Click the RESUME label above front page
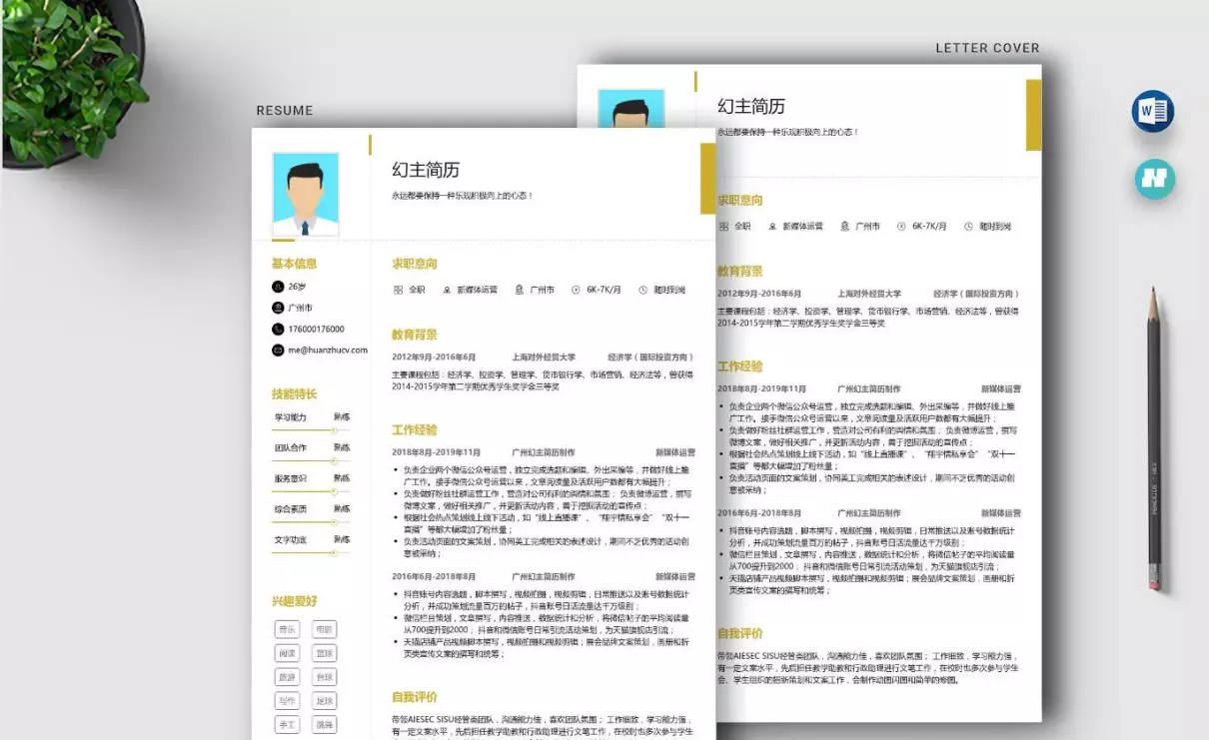Screen dimensions: 1209x740 [285, 111]
